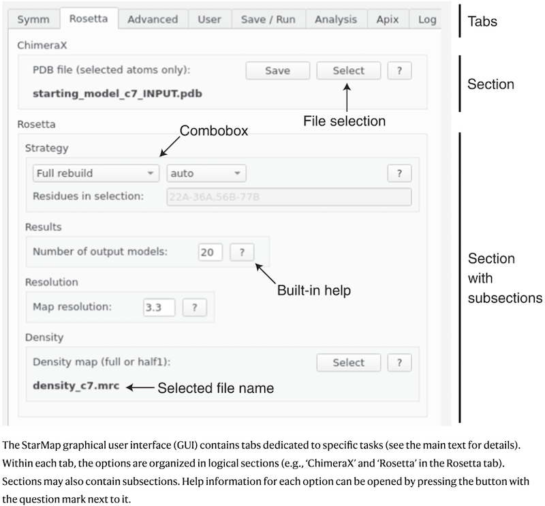Show help for Number of output models
The width and height of the screenshot is (545, 506).
tap(241, 252)
